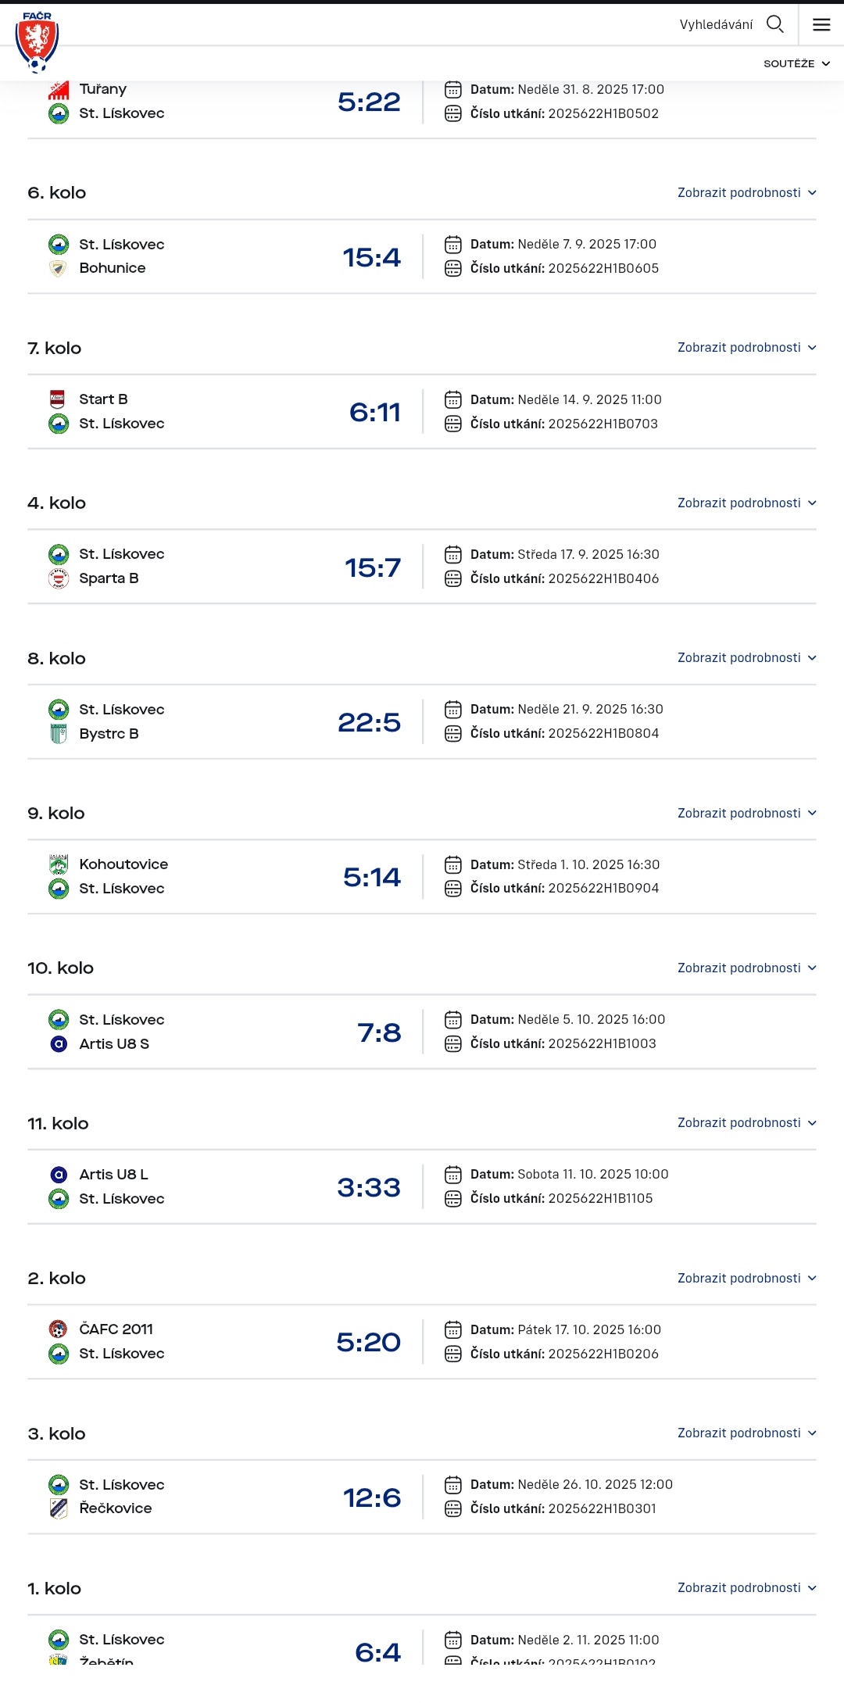Click the Kohoutovice club crest
The width and height of the screenshot is (844, 1703).
(x=59, y=864)
